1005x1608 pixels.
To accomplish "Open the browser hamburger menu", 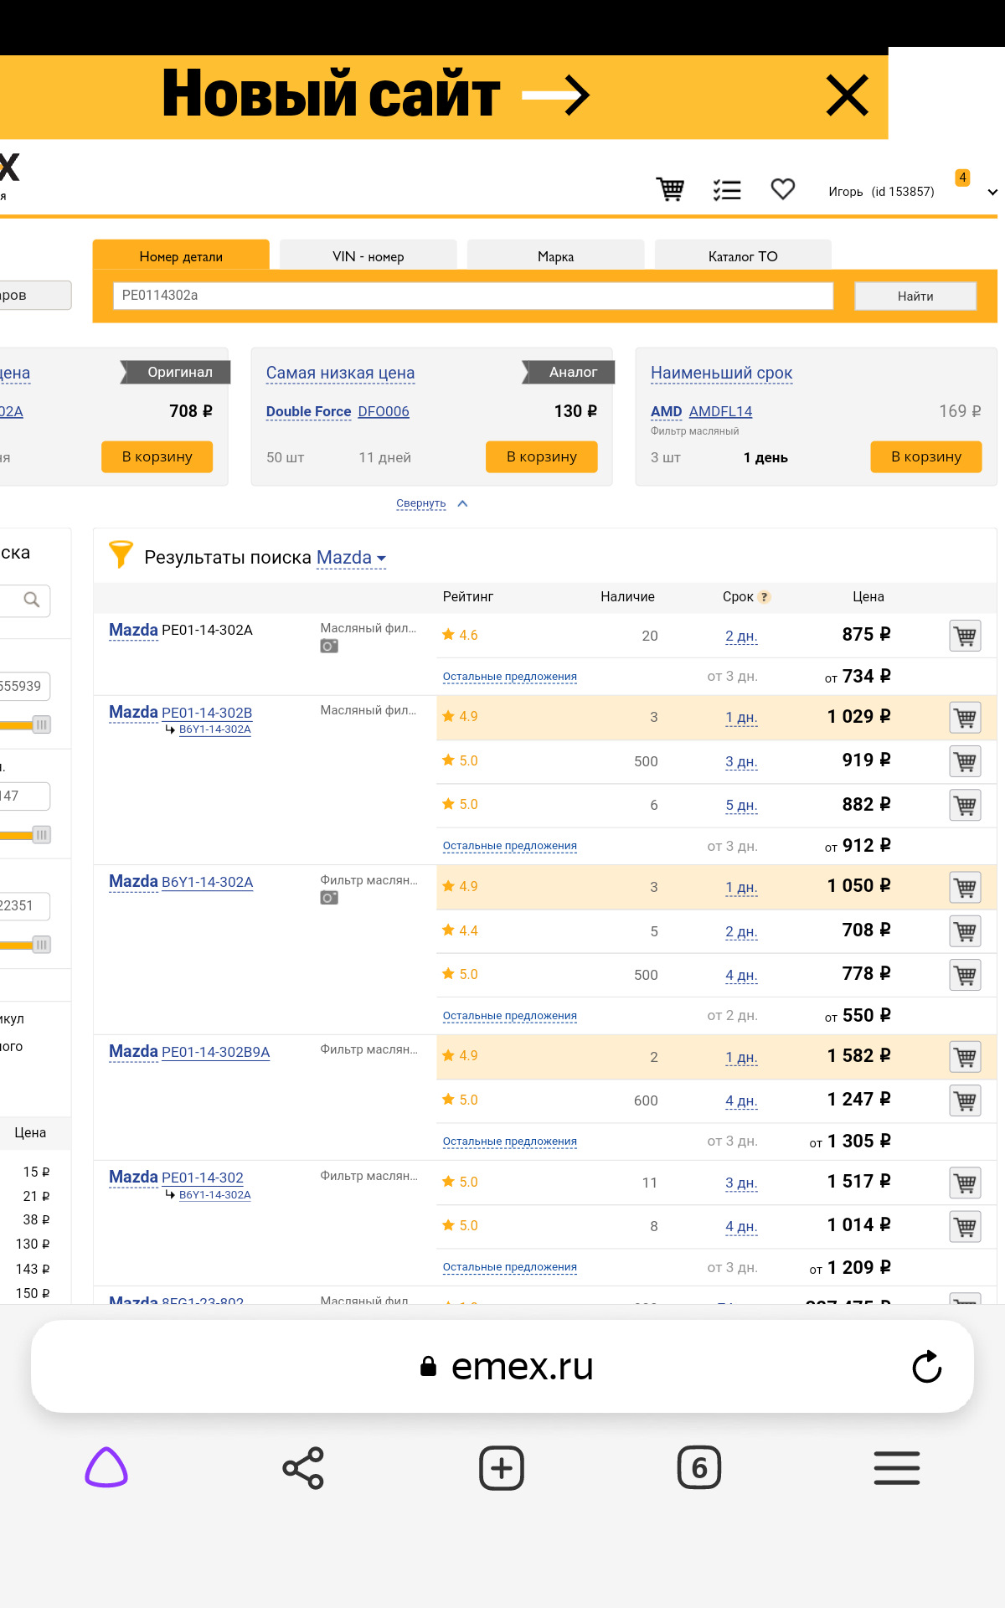I will tap(896, 1468).
